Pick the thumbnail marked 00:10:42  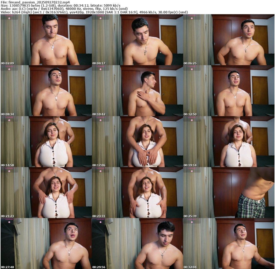[x=137, y=91]
